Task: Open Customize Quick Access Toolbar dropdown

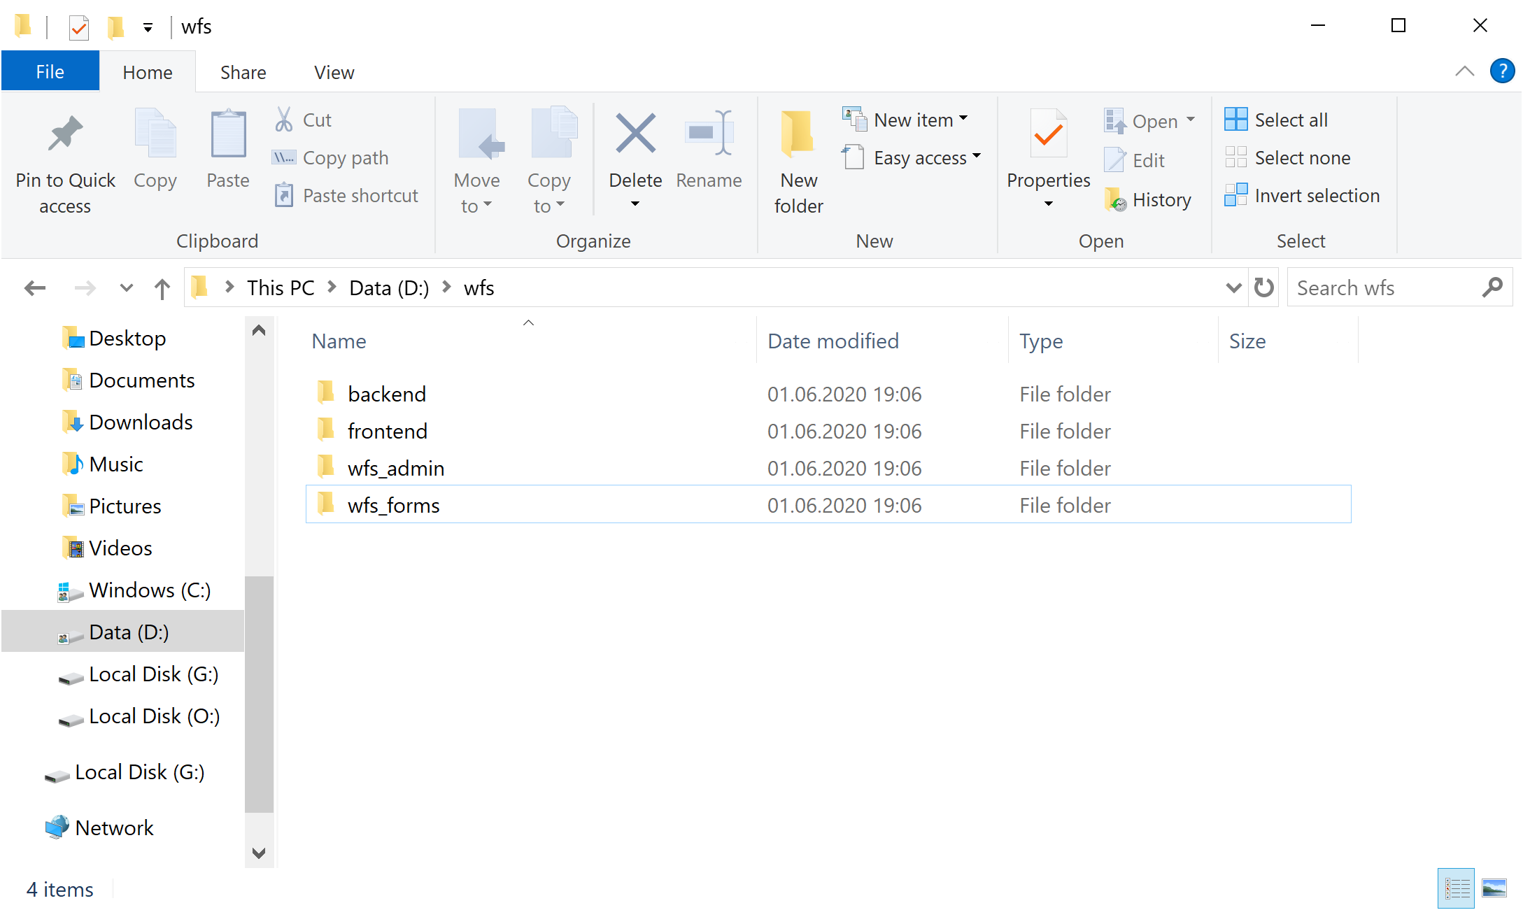Action: (x=148, y=27)
